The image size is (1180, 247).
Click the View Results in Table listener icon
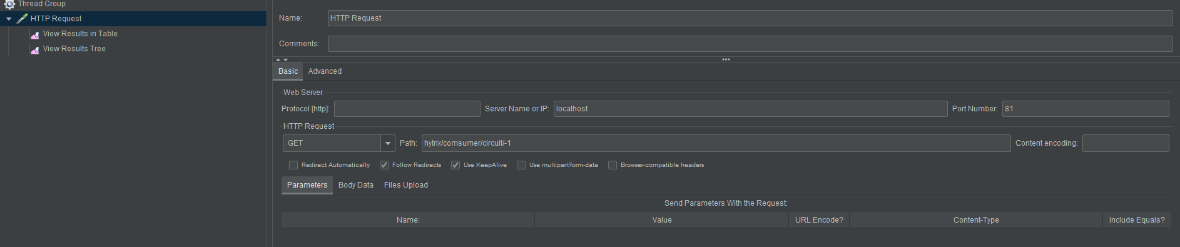pyautogui.click(x=34, y=34)
